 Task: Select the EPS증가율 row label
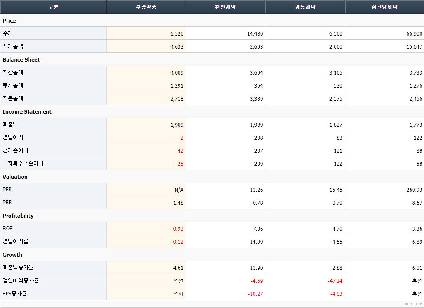pos(53,293)
